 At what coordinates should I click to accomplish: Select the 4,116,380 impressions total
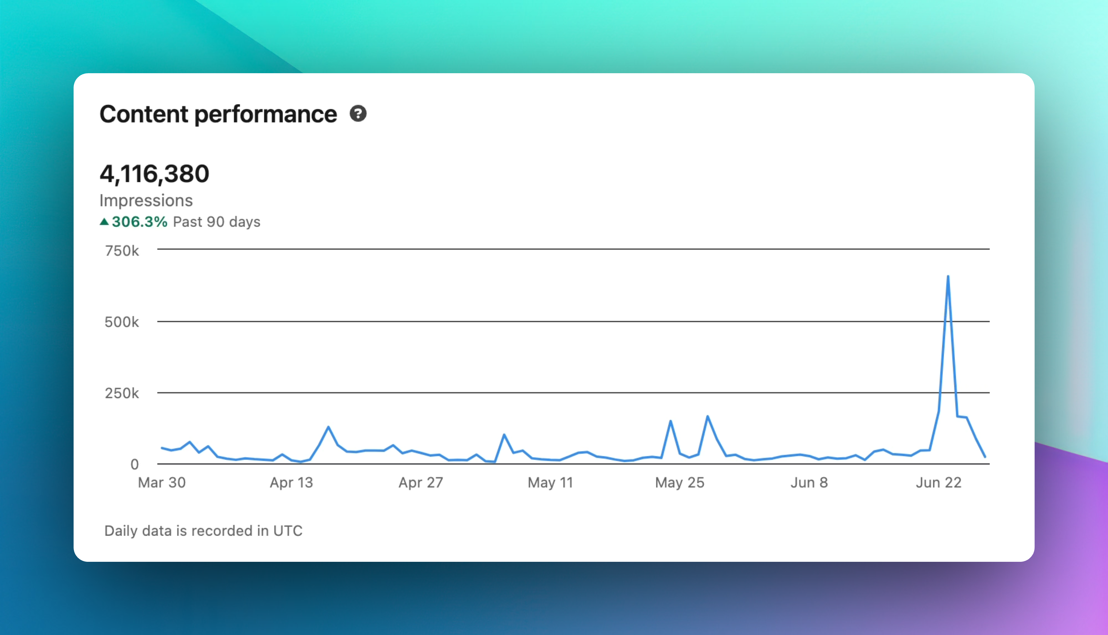[154, 173]
